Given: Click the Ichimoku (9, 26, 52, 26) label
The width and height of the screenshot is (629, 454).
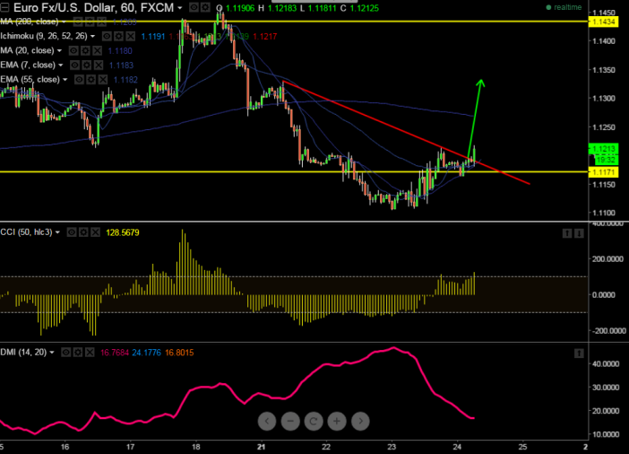Looking at the screenshot, I should (44, 36).
